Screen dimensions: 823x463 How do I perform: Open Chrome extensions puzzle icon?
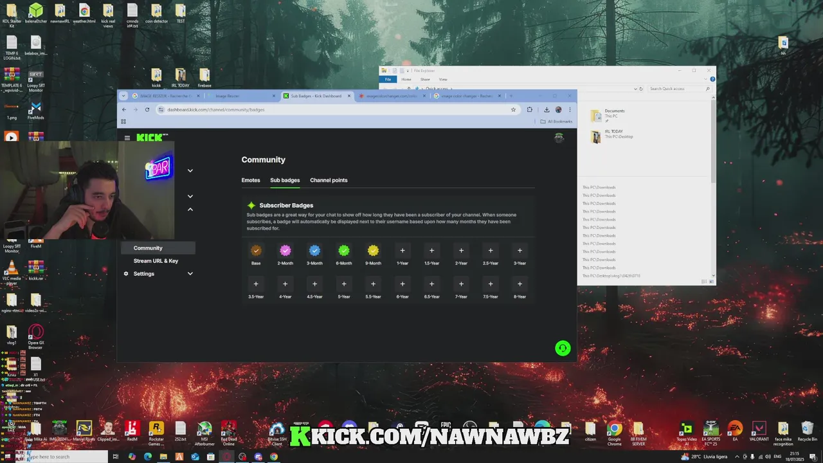point(530,109)
